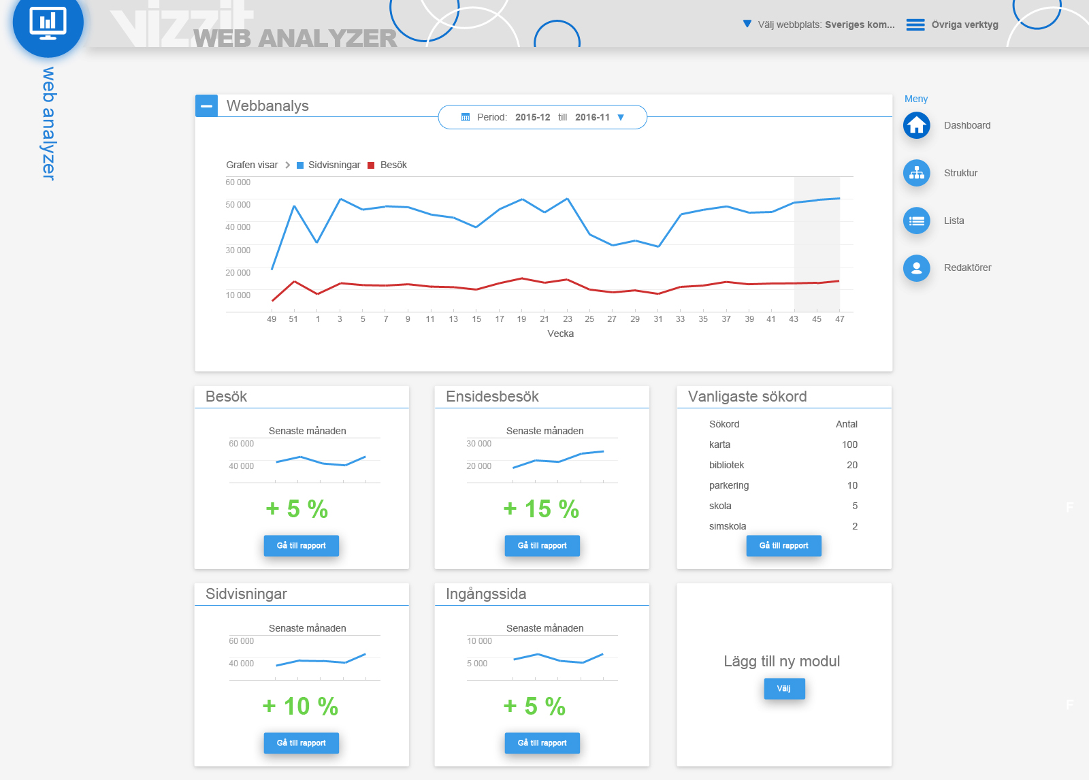The image size is (1089, 780).
Task: Click the Webbanalys panel title
Action: pyautogui.click(x=267, y=105)
